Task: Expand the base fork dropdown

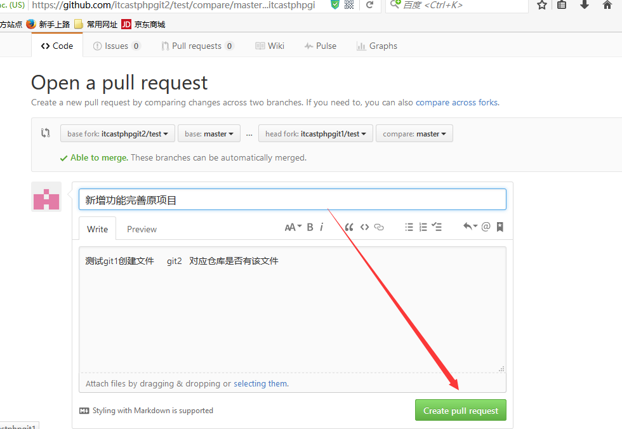Action: pyautogui.click(x=117, y=134)
